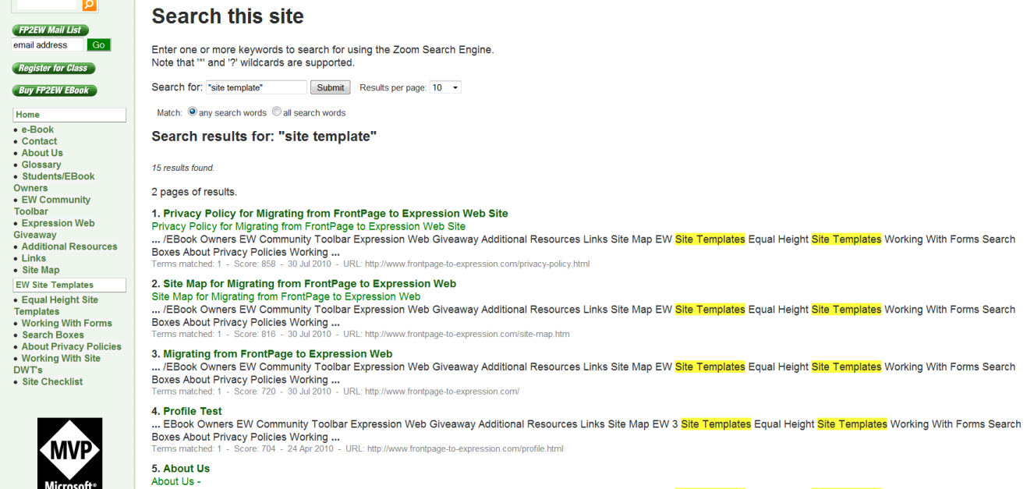Open the Results per page dropdown

point(445,87)
